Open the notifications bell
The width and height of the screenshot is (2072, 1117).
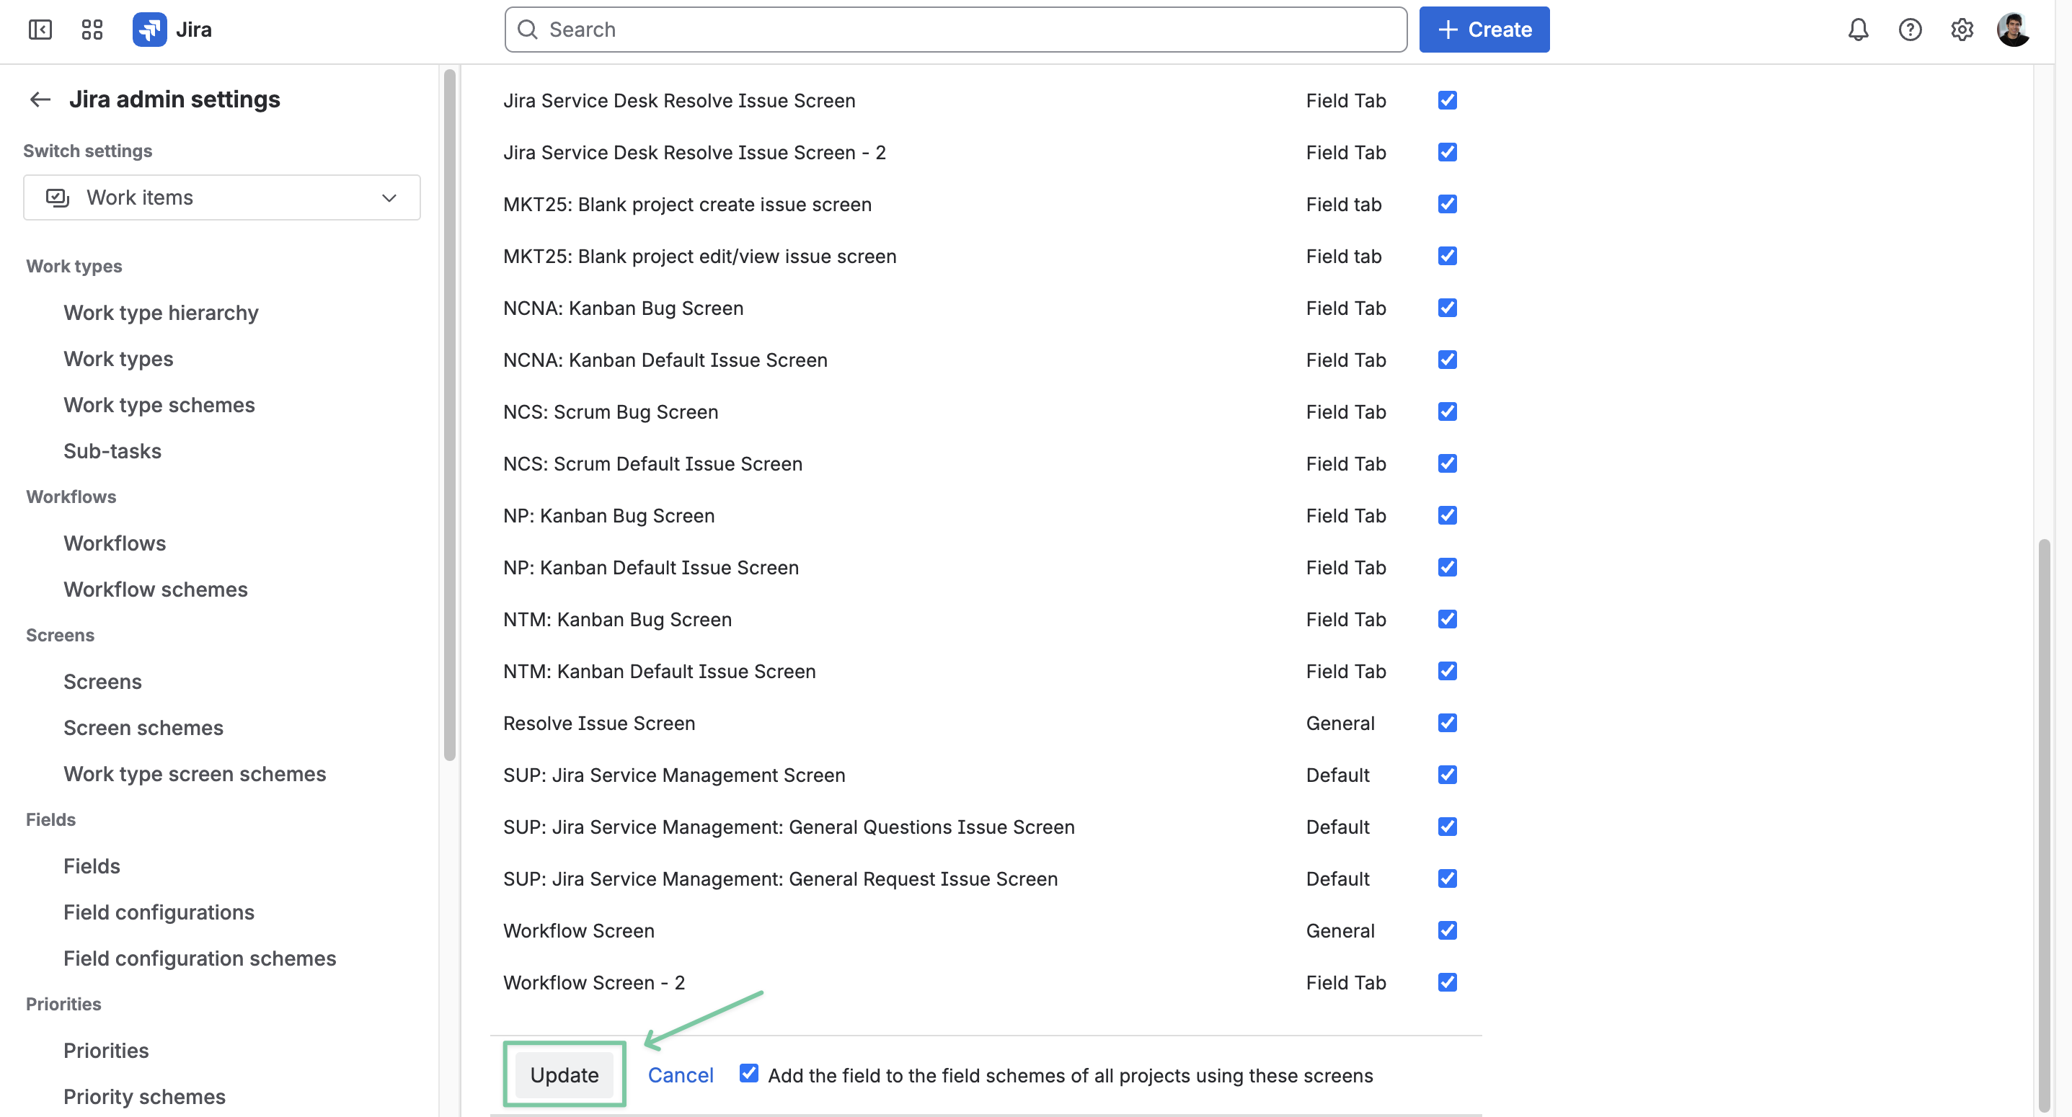click(1858, 30)
